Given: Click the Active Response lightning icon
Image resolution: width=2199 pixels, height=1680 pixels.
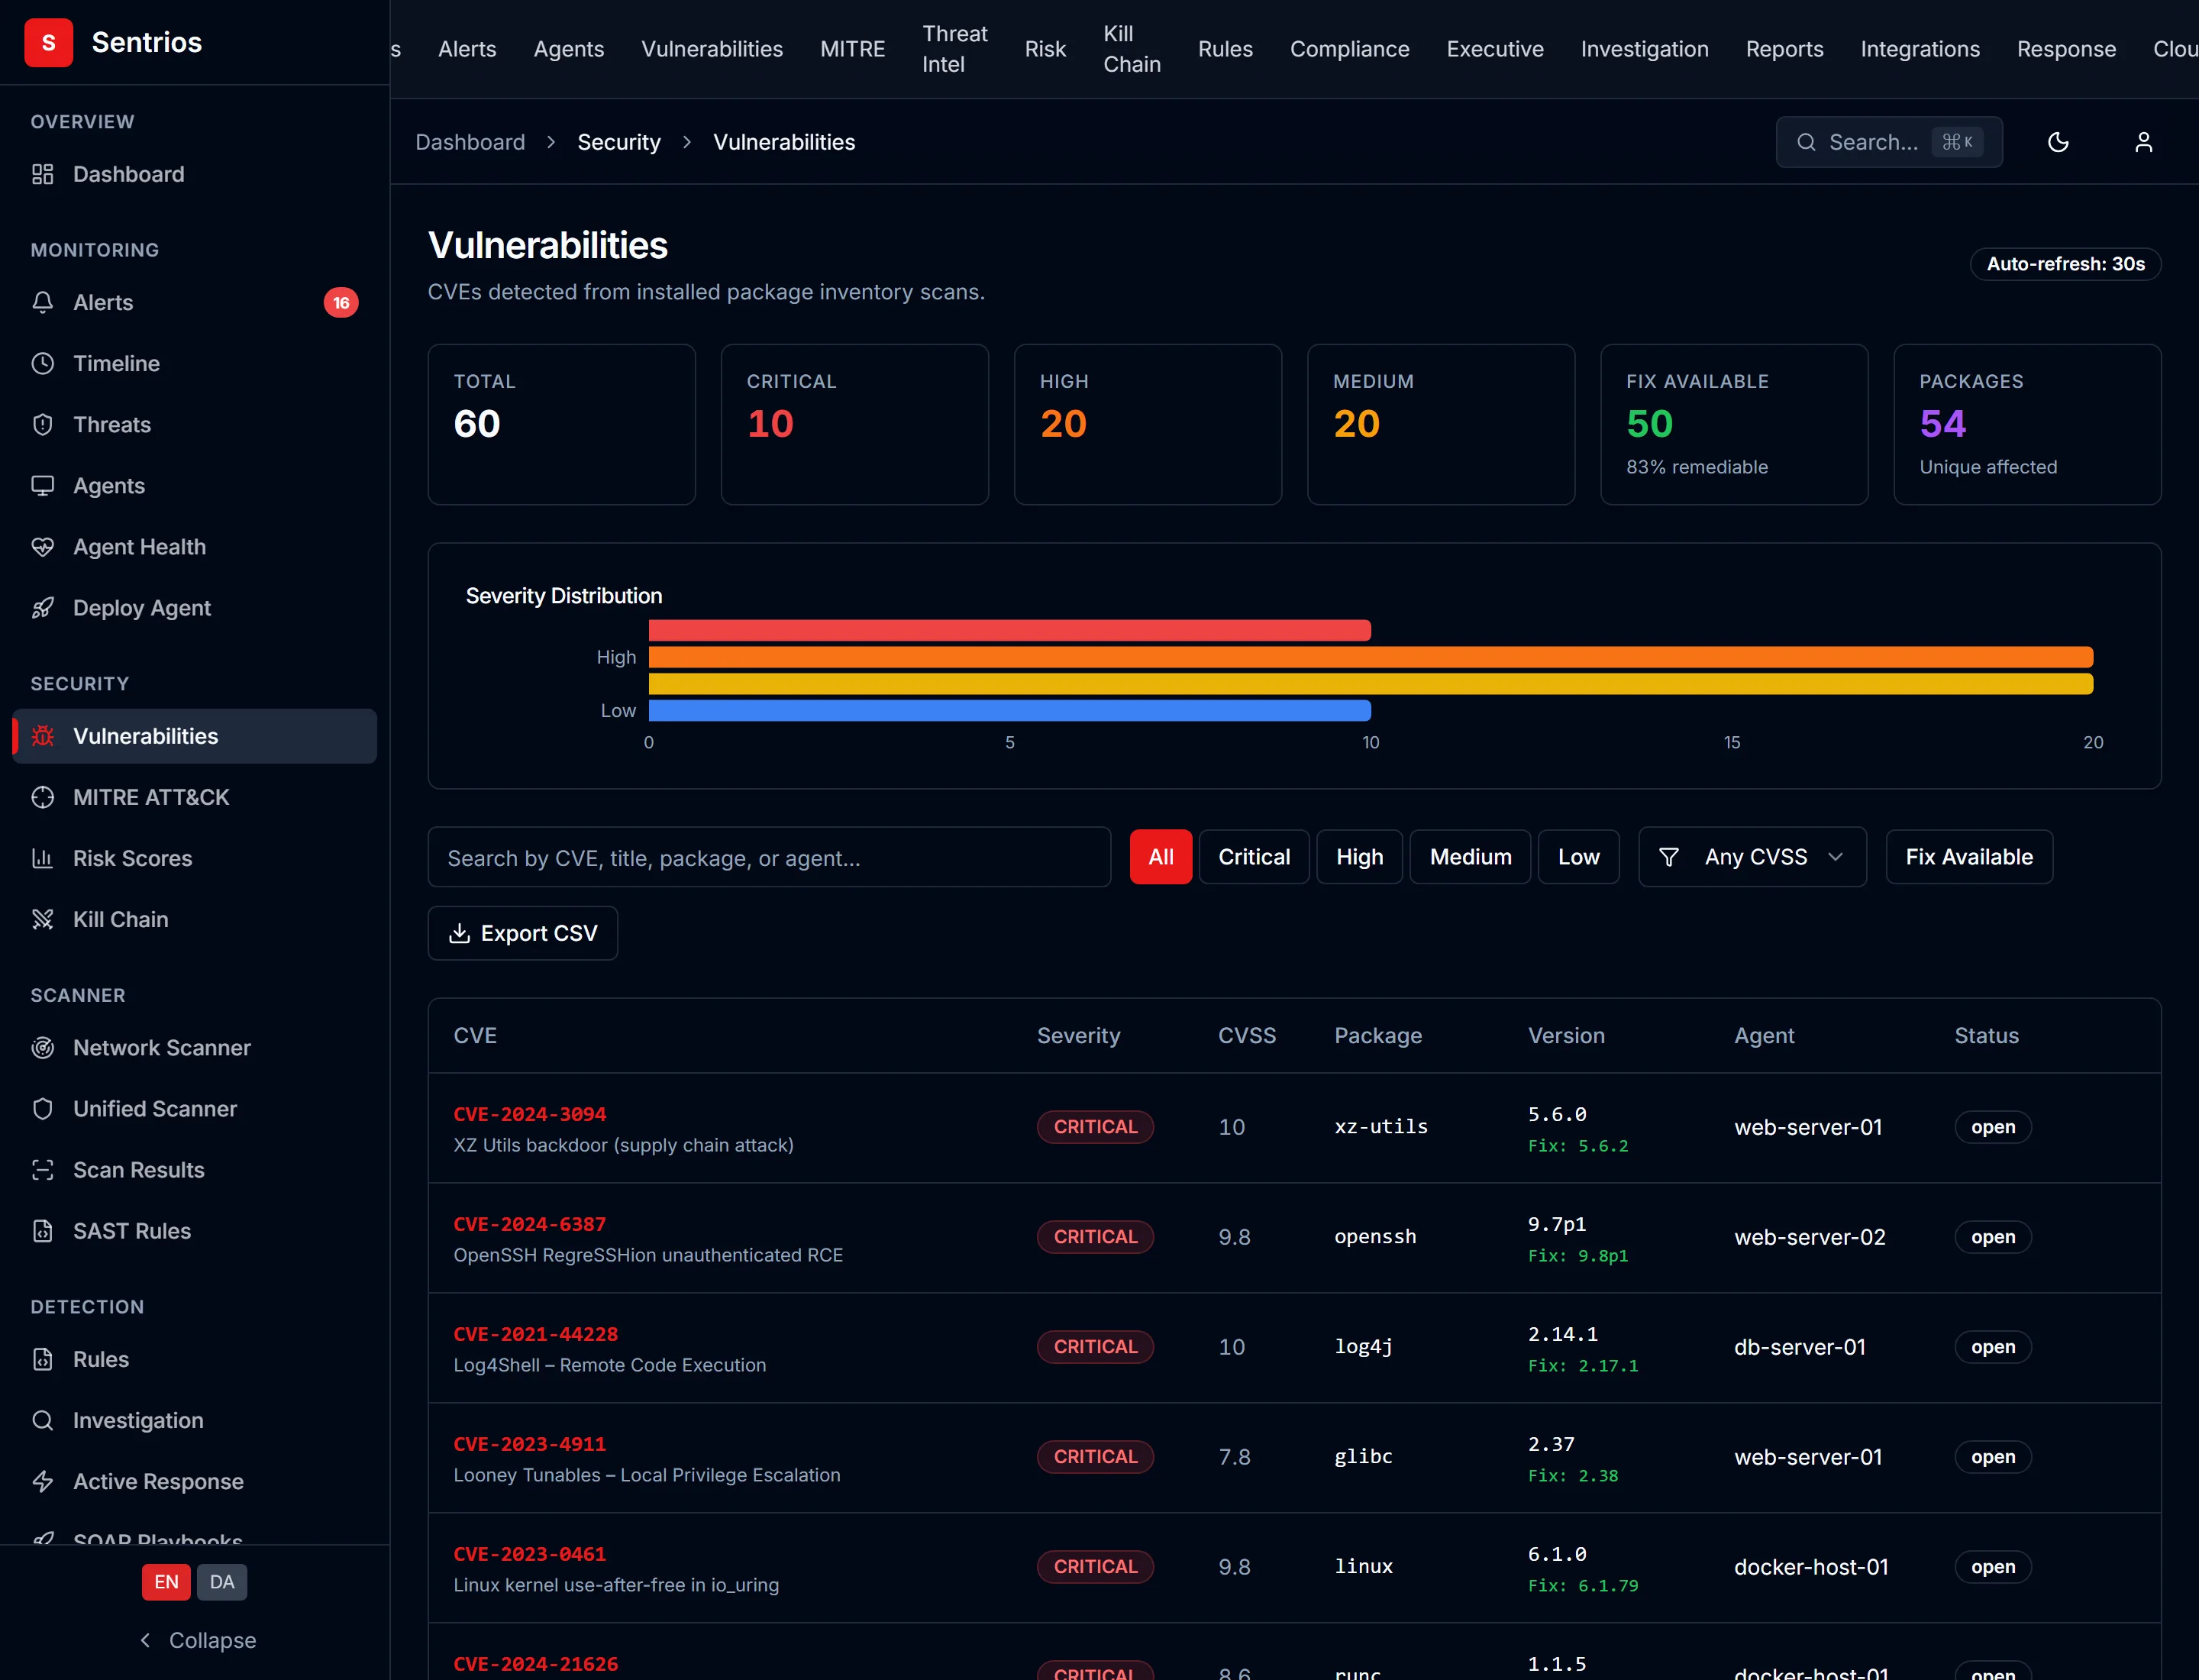Looking at the screenshot, I should pos(42,1481).
